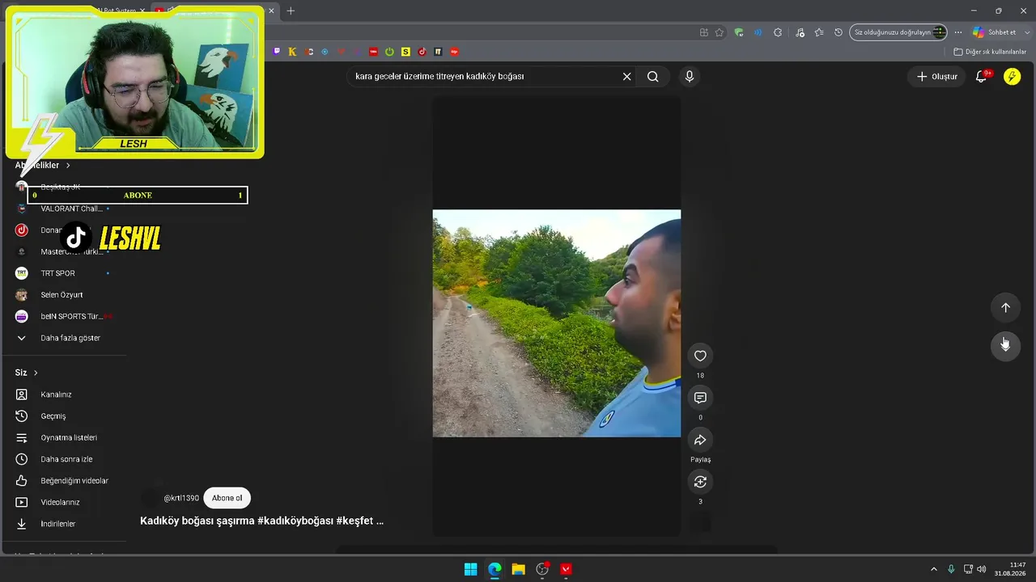
Task: Open the TikTok bookmark in favorites bar
Action: click(x=422, y=52)
